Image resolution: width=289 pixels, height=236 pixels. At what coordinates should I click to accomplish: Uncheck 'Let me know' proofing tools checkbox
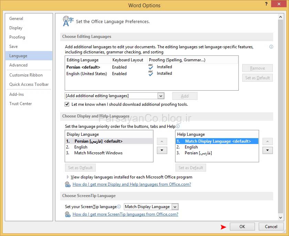[67, 104]
